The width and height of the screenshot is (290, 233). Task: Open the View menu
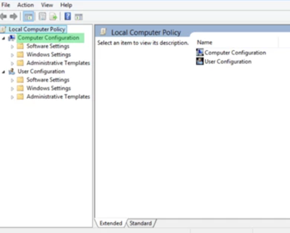tap(47, 5)
